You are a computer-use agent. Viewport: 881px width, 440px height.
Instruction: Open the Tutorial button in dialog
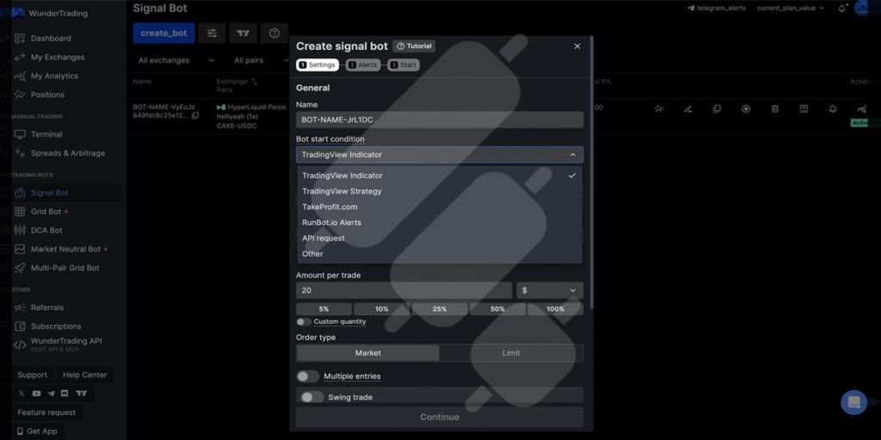tap(414, 46)
